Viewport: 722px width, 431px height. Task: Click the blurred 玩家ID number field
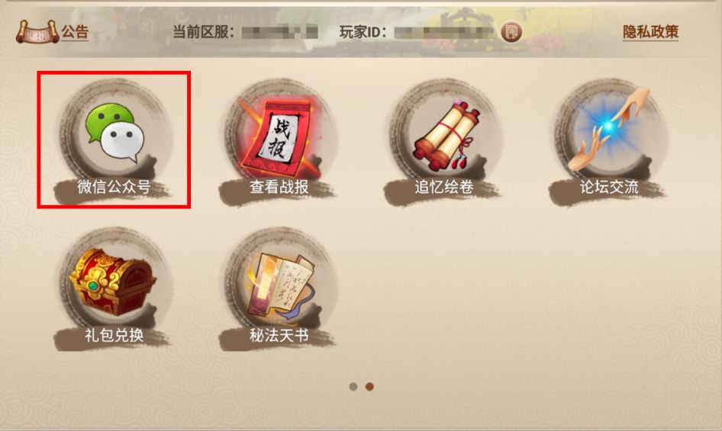click(x=444, y=32)
